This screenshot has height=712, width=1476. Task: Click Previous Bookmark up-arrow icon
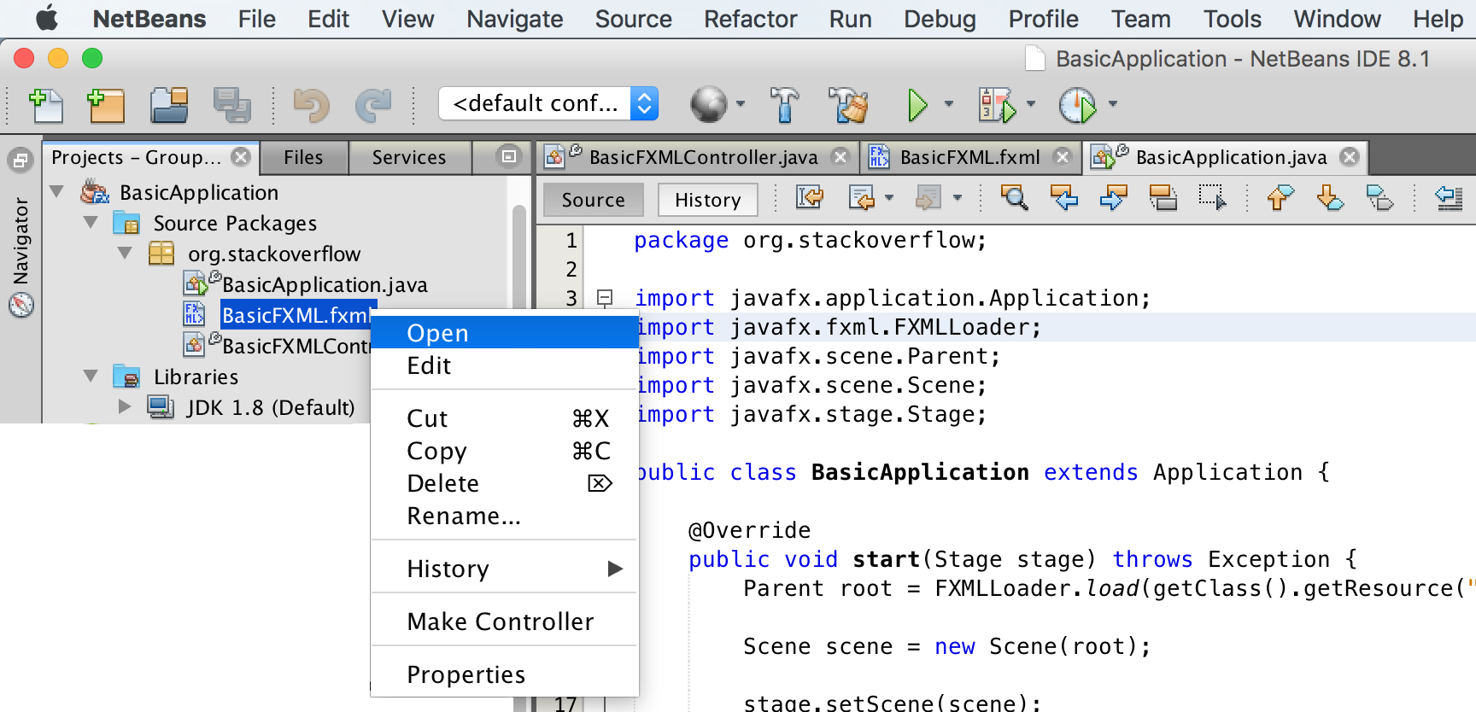point(1280,198)
